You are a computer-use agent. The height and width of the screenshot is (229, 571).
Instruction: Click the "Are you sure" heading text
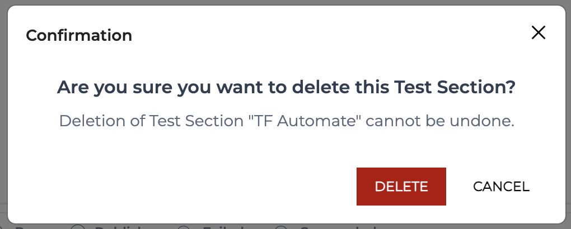286,88
